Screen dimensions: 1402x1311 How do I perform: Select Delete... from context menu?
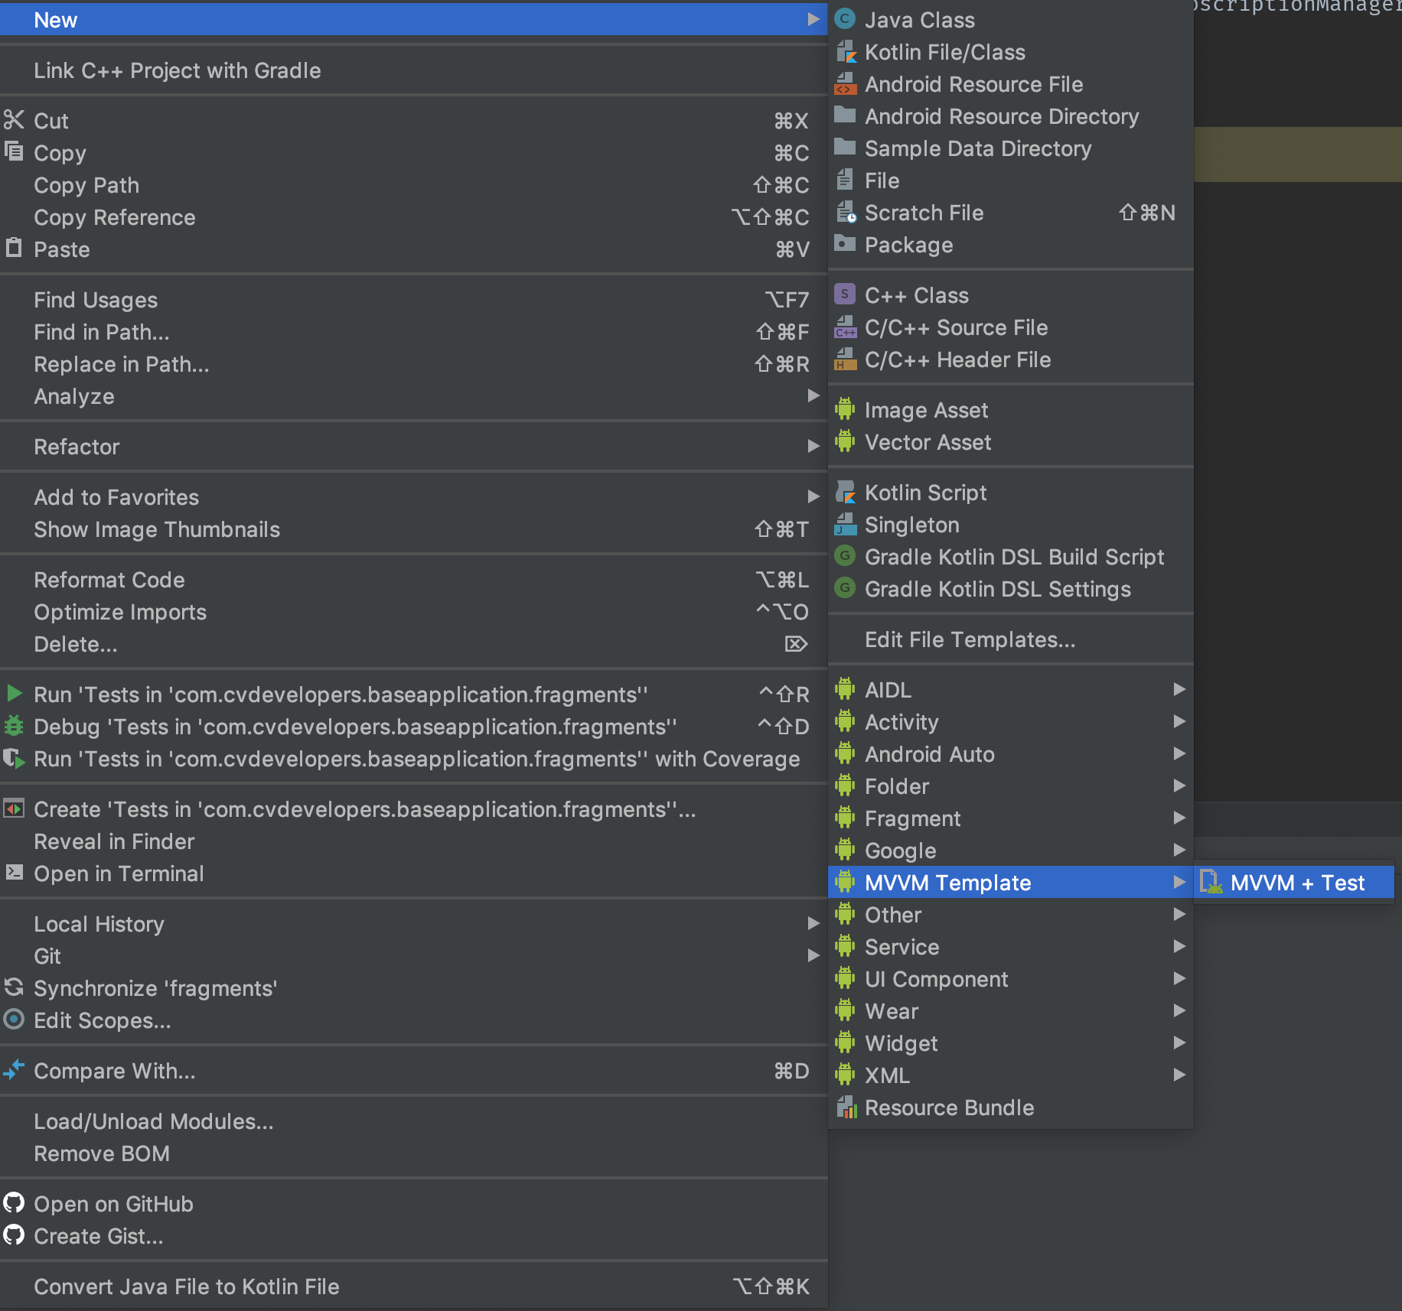413,644
